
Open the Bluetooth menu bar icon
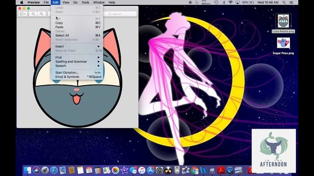[x=224, y=2]
